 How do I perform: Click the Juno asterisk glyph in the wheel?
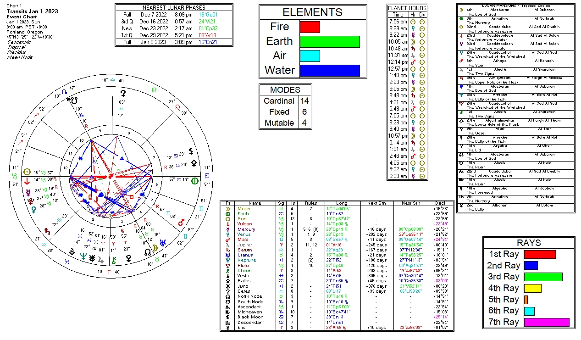[92, 259]
